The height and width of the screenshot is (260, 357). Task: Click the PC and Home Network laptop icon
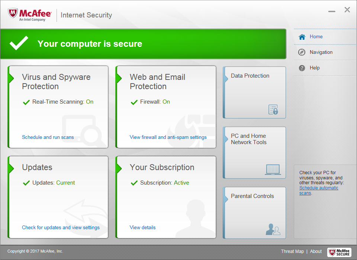click(x=273, y=169)
